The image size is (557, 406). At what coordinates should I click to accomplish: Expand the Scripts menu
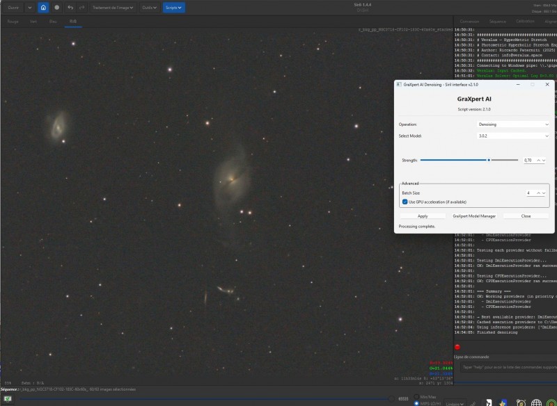point(173,8)
